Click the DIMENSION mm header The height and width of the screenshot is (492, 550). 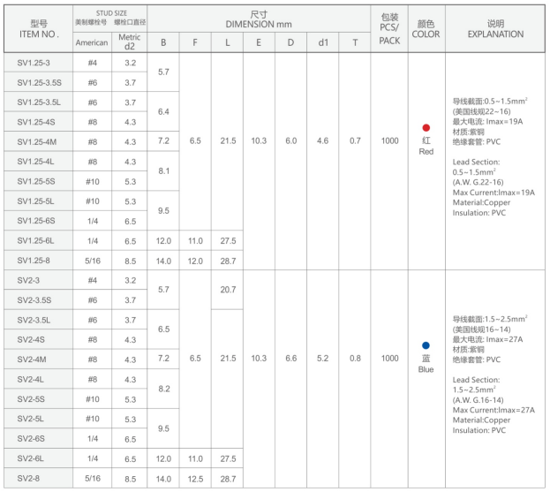(x=258, y=19)
